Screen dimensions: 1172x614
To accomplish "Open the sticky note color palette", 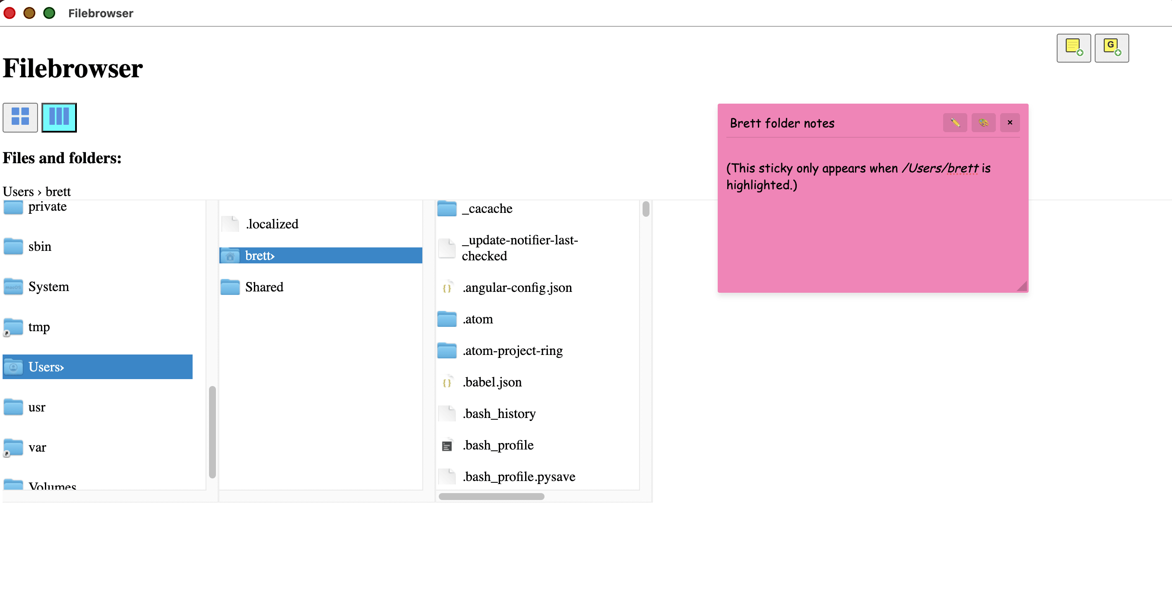I will 983,122.
